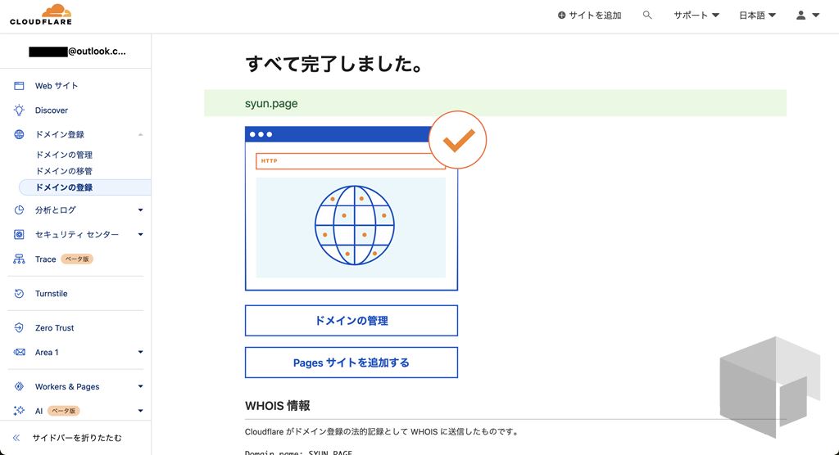Click the Web サイト window icon
The image size is (839, 455).
coord(19,86)
